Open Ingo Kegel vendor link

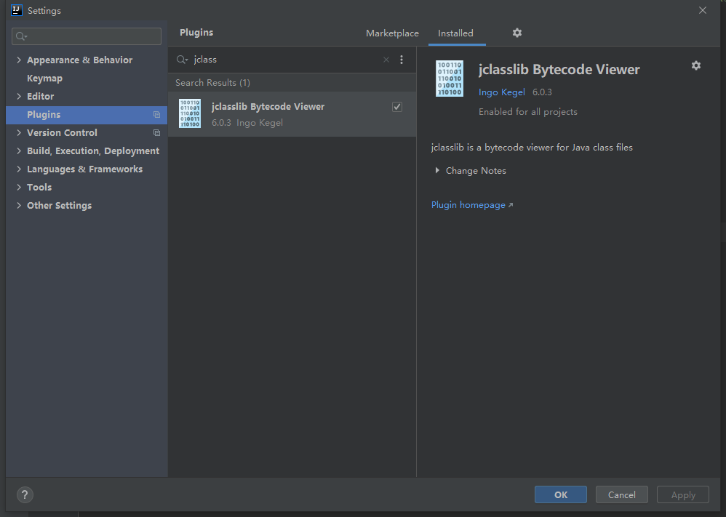(502, 92)
